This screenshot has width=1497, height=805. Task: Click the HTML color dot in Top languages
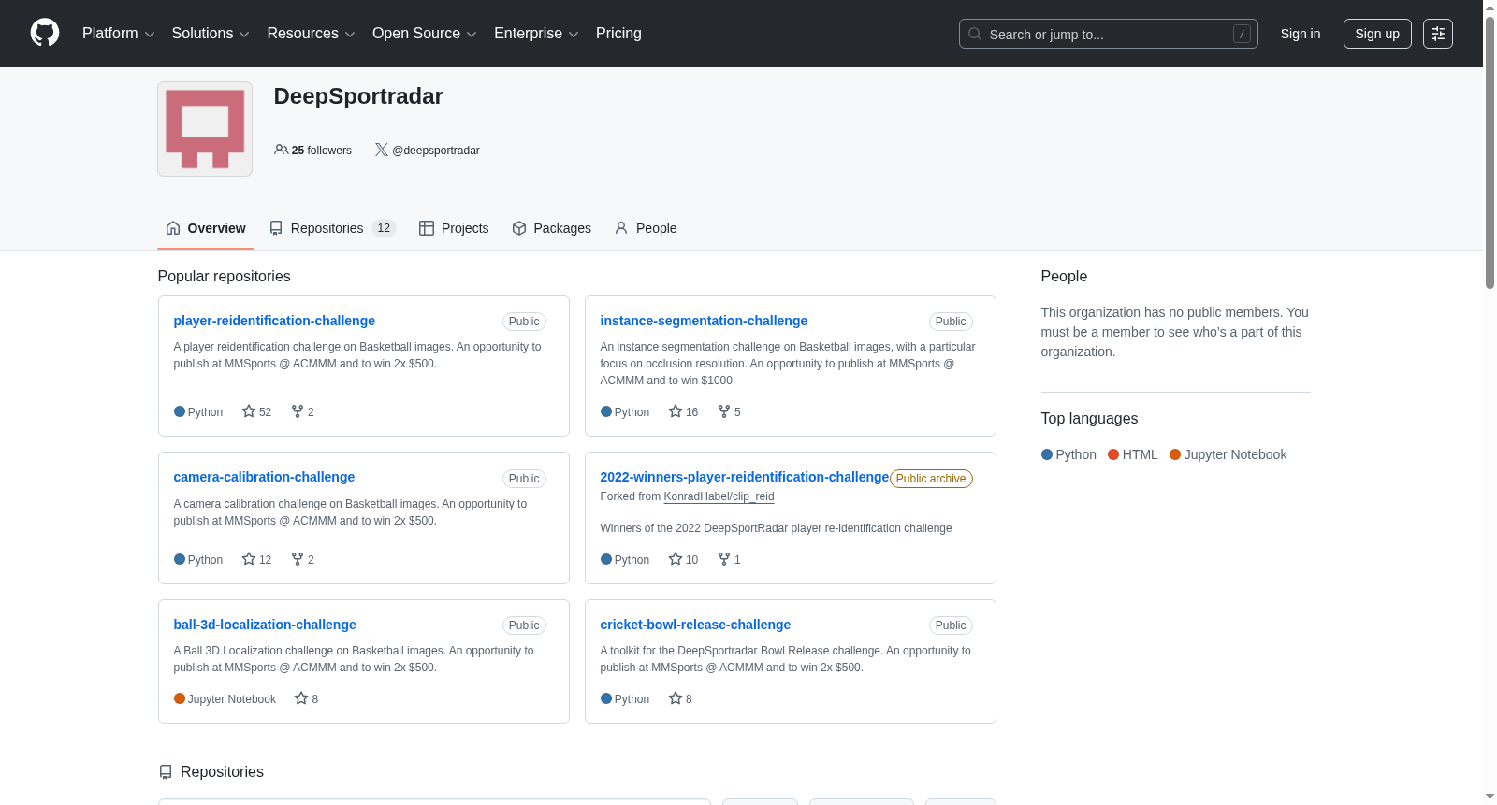coord(1113,454)
